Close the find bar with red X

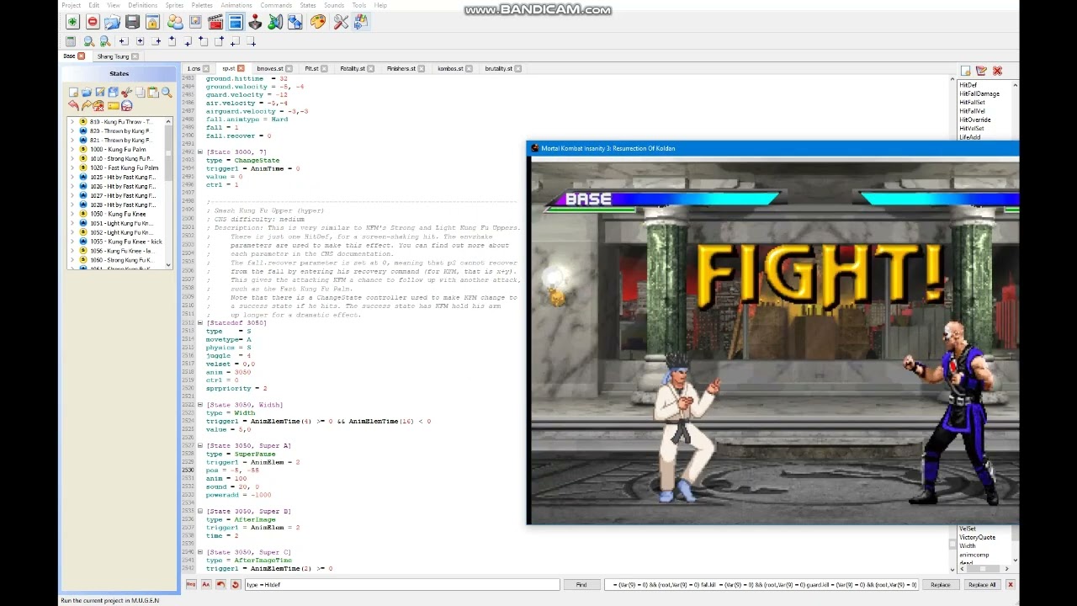point(1011,584)
